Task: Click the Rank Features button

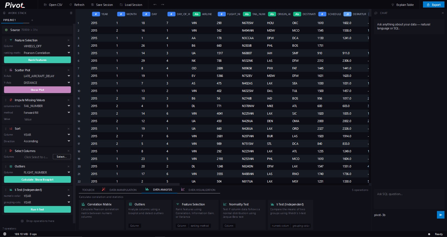Action: (37, 60)
